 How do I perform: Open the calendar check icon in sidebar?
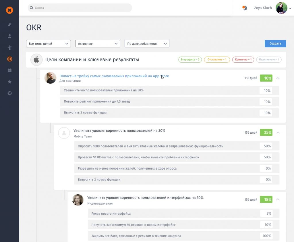pyautogui.click(x=9, y=70)
